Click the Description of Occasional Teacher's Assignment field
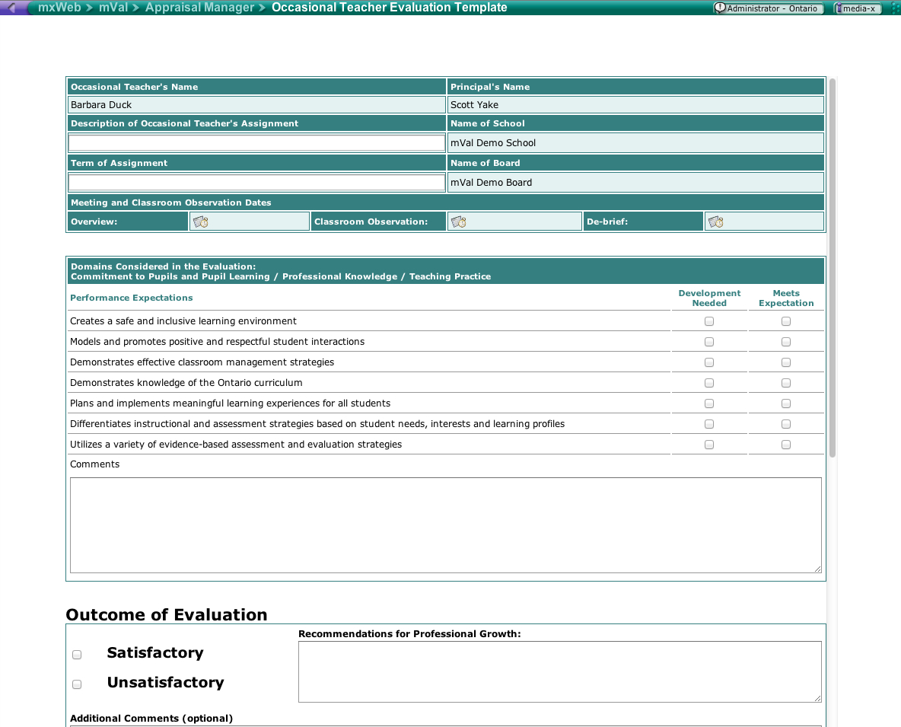This screenshot has width=901, height=727. click(256, 142)
